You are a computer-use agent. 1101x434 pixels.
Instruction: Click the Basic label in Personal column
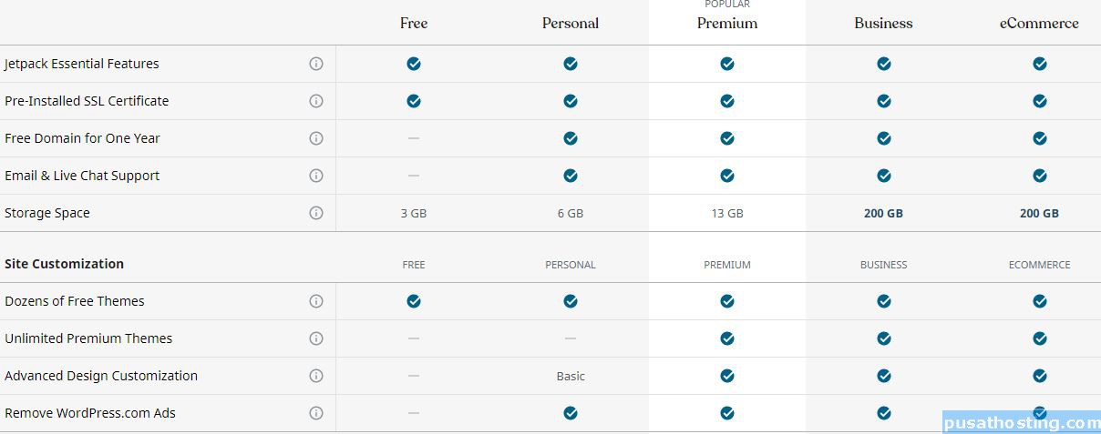pos(571,376)
